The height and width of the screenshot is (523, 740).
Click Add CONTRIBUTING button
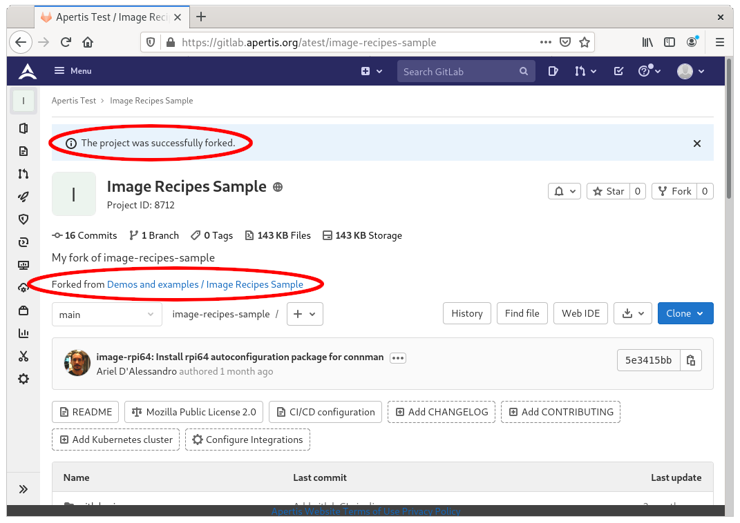point(560,413)
